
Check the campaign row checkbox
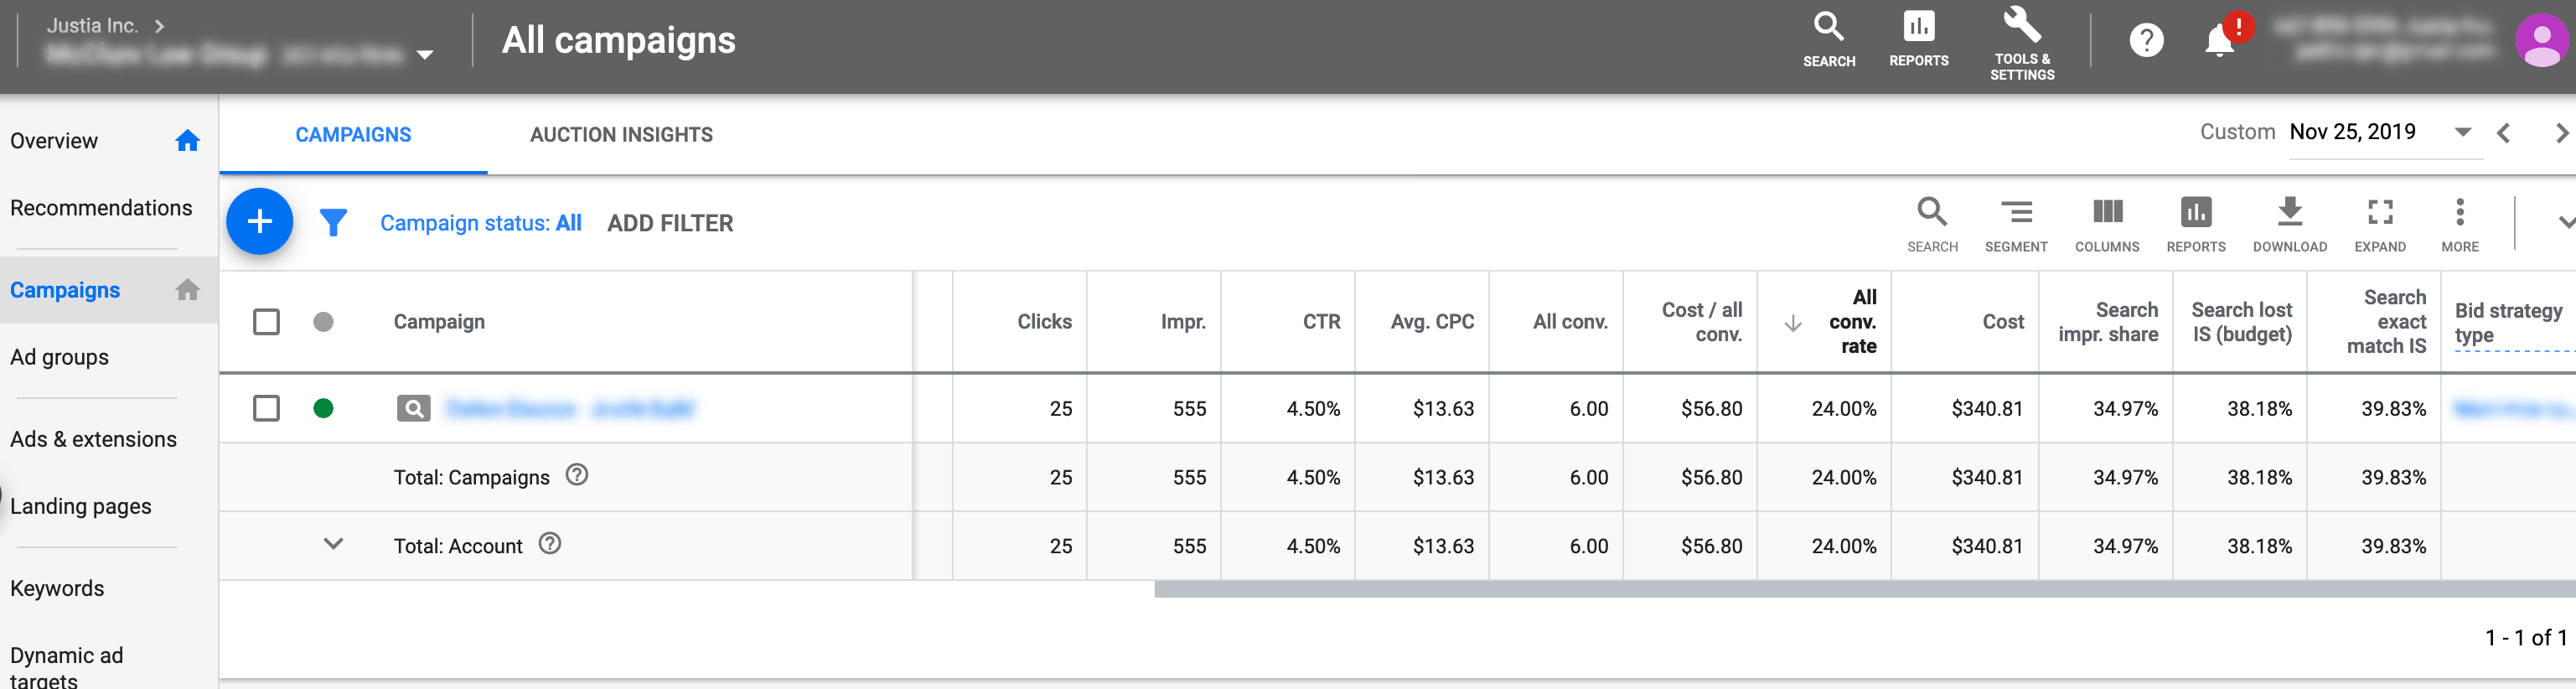click(x=266, y=408)
